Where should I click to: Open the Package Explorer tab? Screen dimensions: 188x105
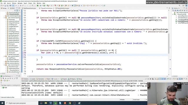pos(5,8)
